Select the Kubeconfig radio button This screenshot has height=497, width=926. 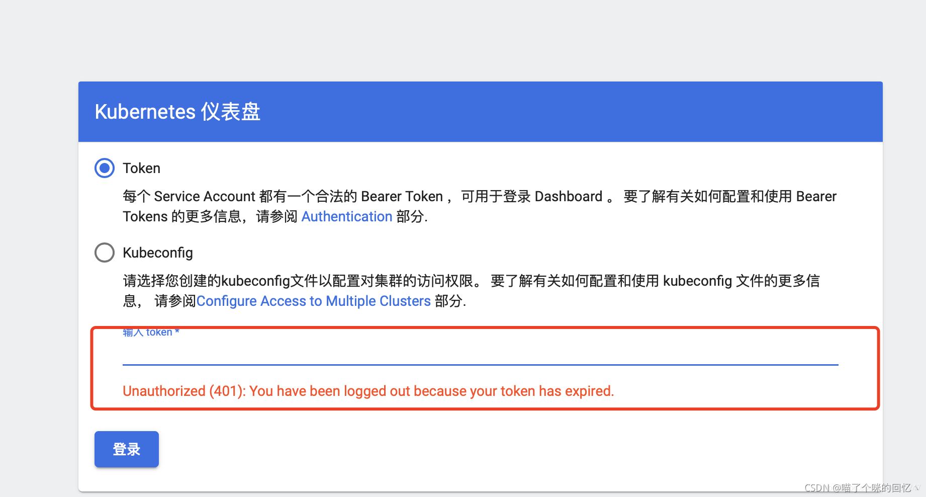(105, 253)
